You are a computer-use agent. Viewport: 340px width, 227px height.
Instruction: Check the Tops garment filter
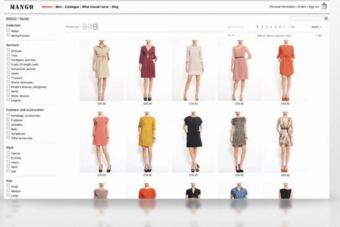[x=8, y=55]
